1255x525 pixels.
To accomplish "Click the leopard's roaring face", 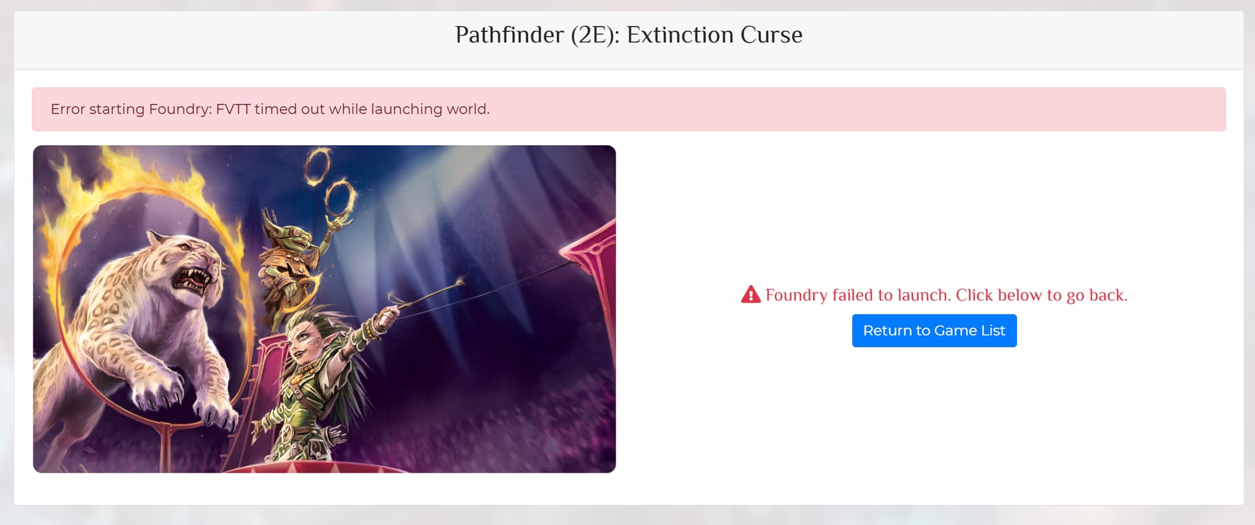I will click(x=193, y=271).
